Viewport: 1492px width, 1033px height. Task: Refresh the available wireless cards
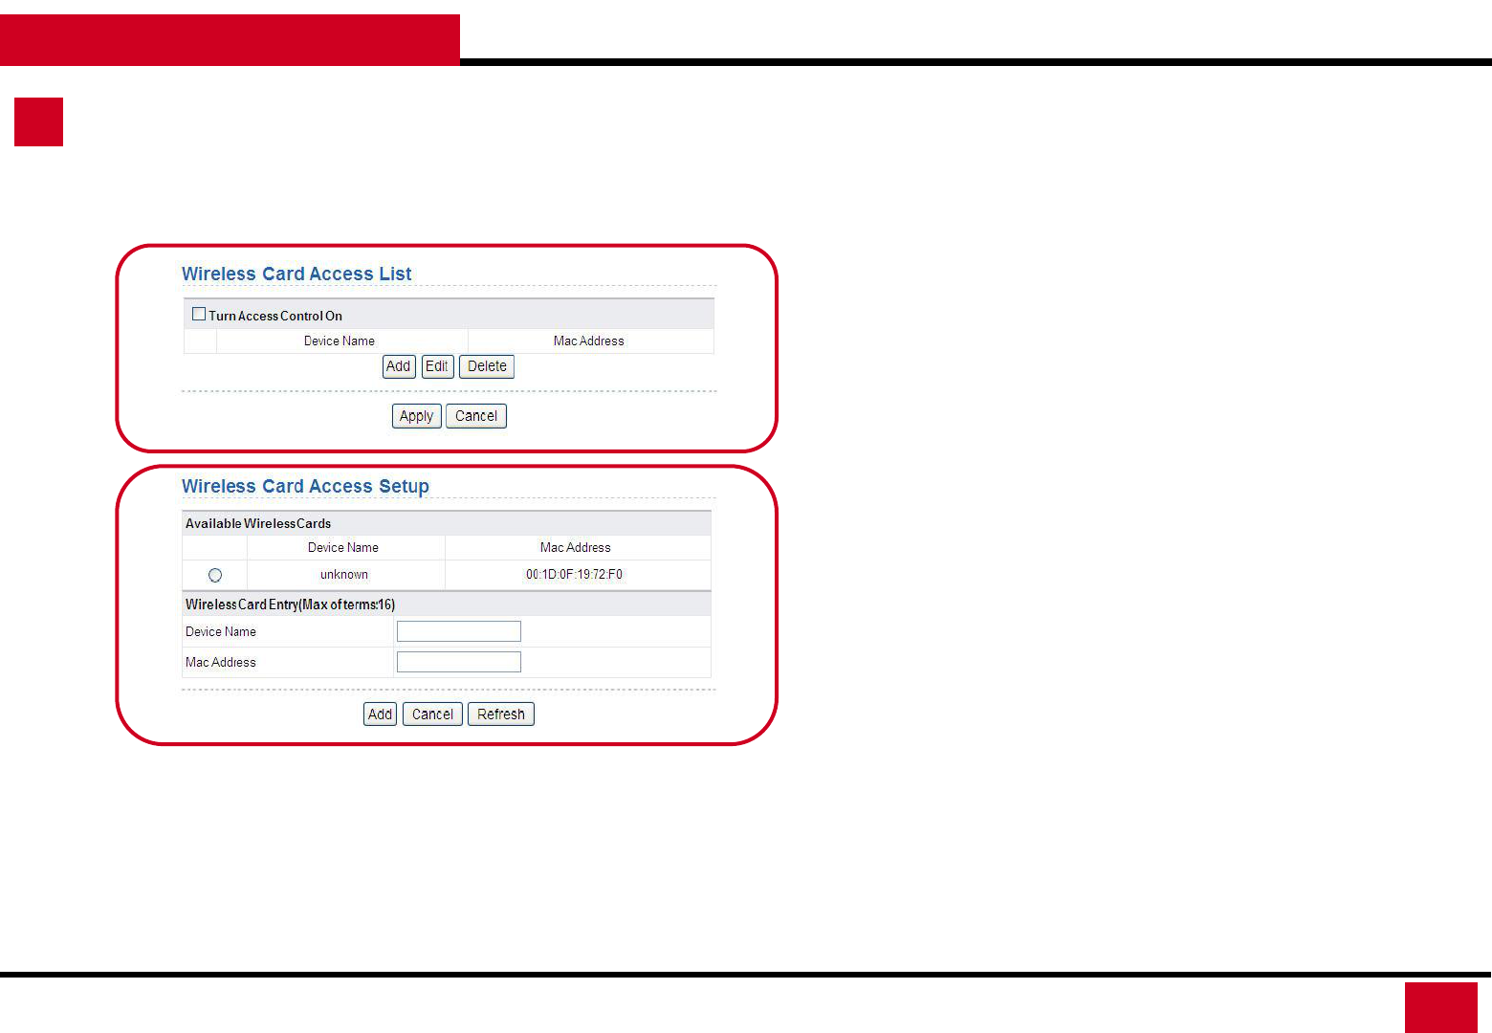tap(501, 714)
